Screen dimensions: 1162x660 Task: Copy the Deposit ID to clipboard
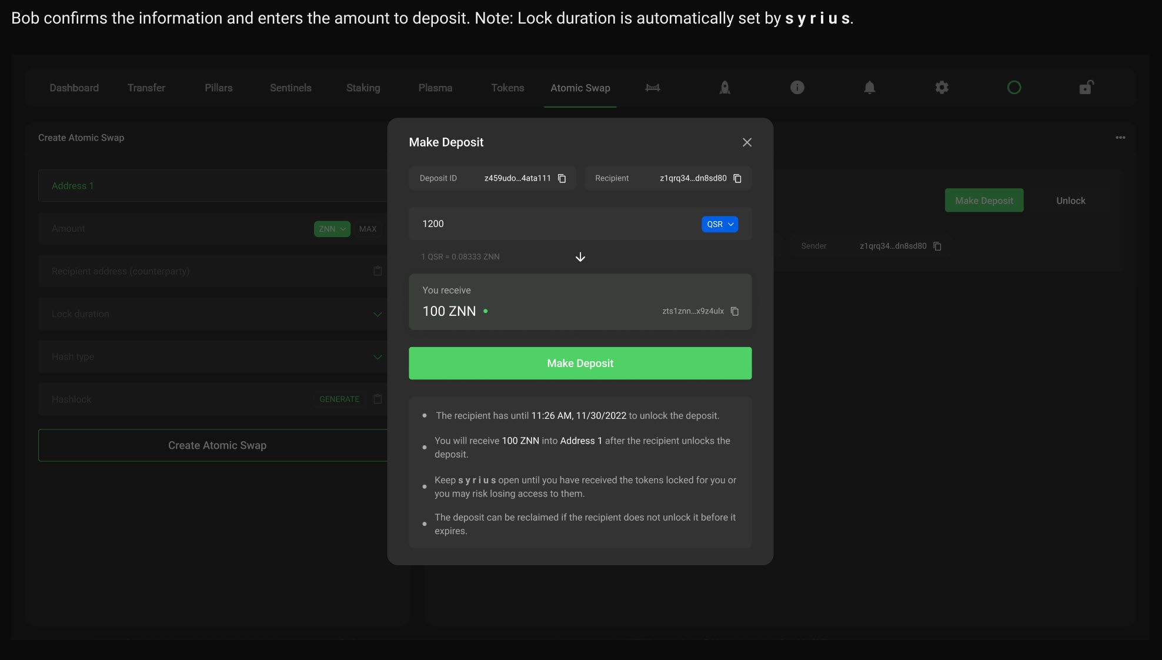562,178
